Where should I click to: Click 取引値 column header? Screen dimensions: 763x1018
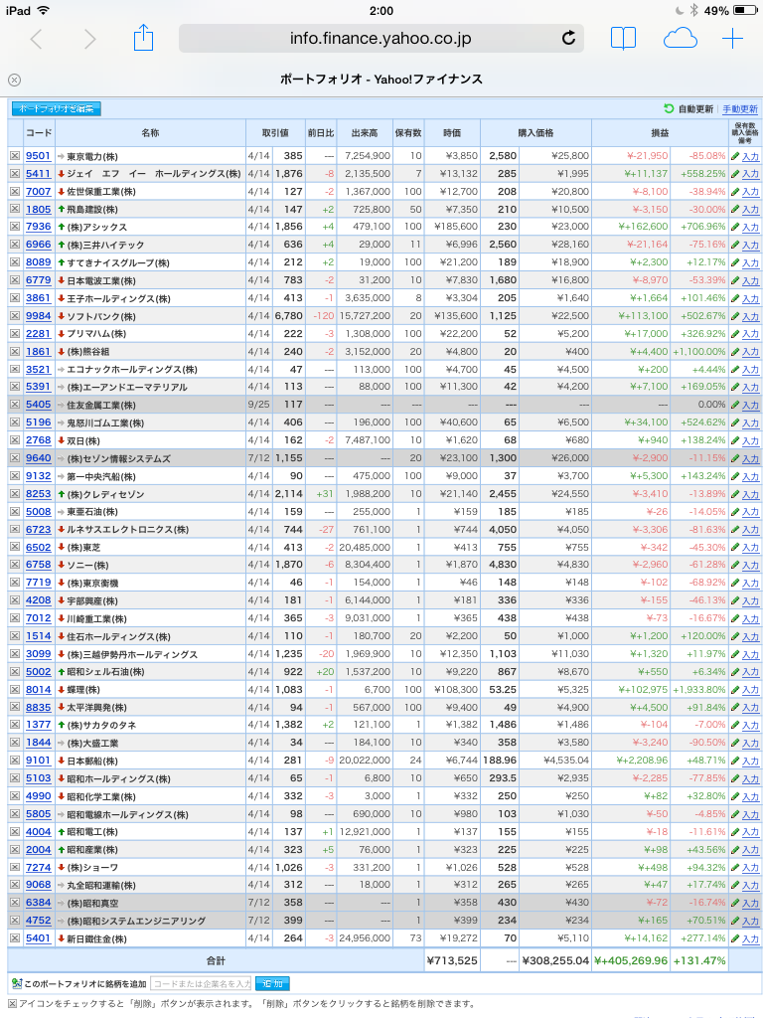(275, 132)
